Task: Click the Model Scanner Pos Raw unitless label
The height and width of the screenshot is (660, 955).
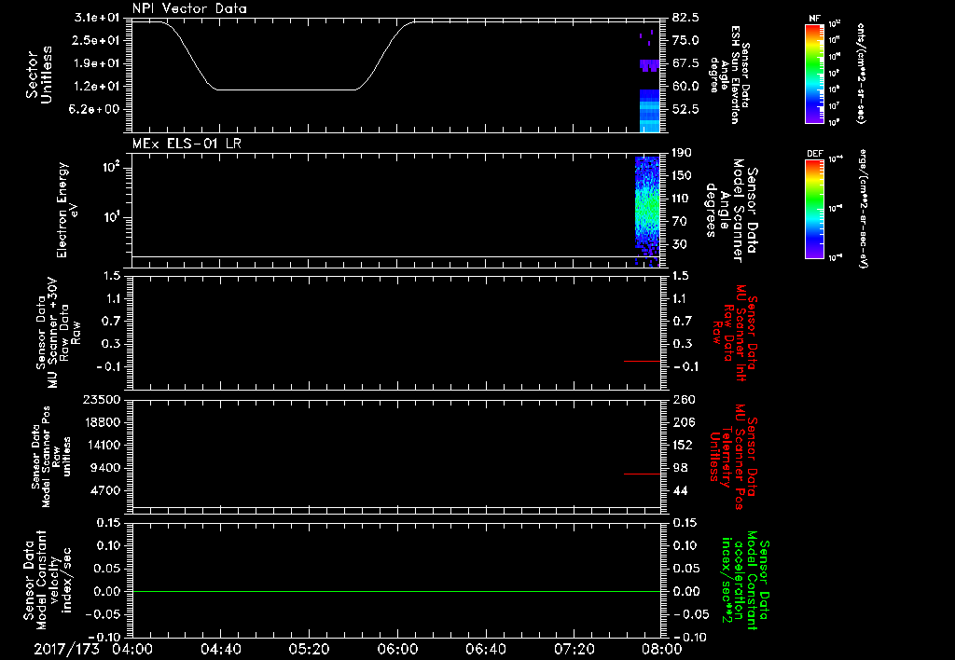Action: pyautogui.click(x=51, y=457)
